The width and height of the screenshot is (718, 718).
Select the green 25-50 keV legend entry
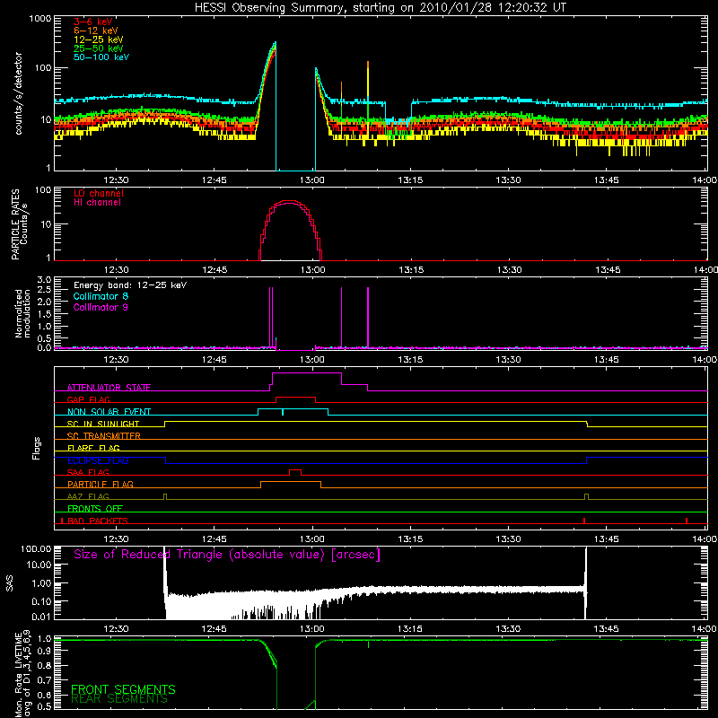[99, 48]
